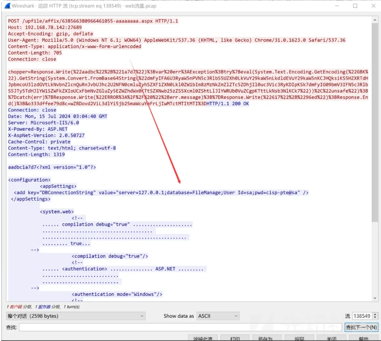Click the HTTP/1.1 200 OK response status text
Screen dimensions: 381x341
pyautogui.click(x=228, y=103)
